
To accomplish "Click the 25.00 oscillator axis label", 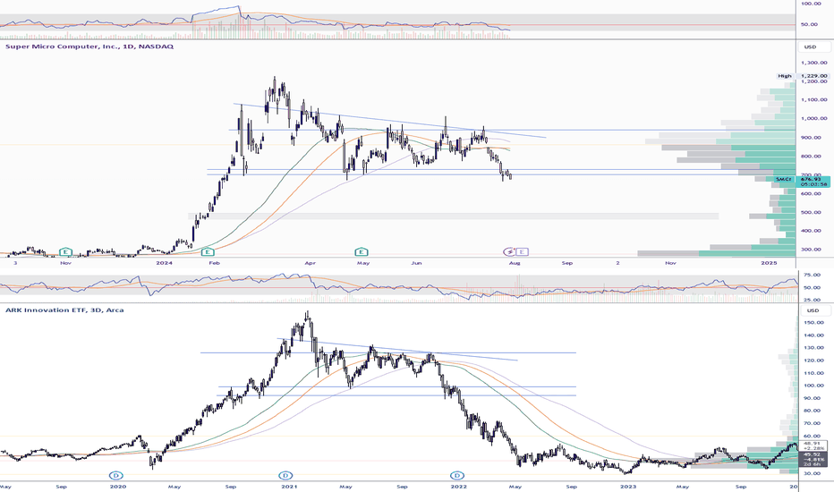I will (x=812, y=301).
